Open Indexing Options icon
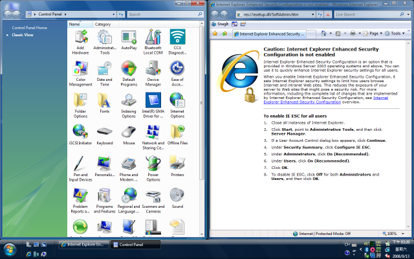The height and width of the screenshot is (259, 414). [x=129, y=106]
